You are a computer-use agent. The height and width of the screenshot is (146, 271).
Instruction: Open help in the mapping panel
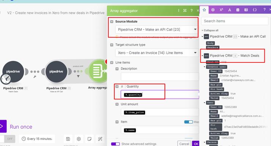(x=264, y=9)
